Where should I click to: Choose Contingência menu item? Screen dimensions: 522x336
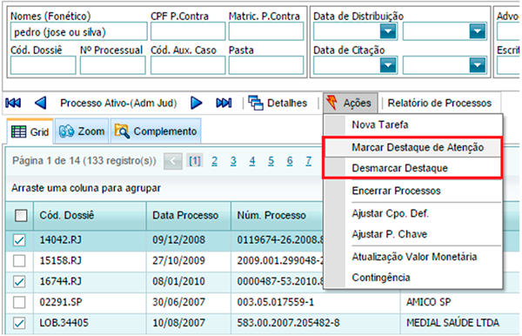coord(412,278)
